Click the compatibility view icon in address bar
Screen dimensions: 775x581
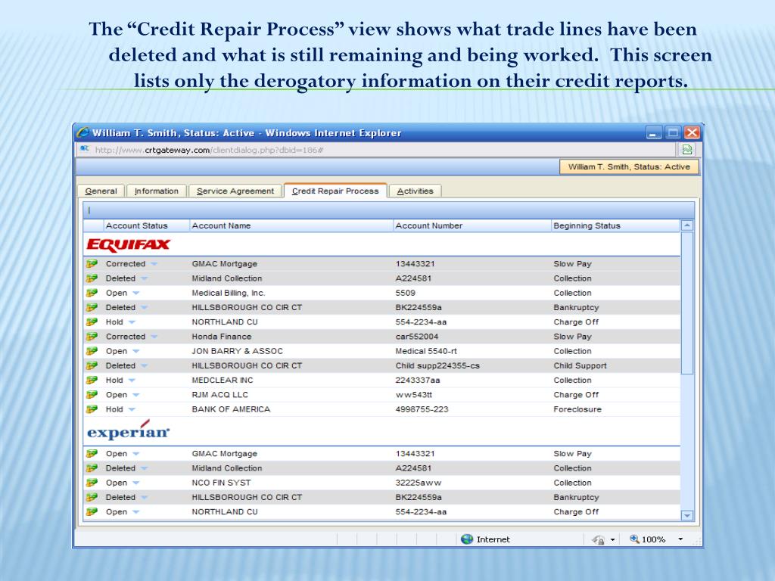(x=687, y=150)
